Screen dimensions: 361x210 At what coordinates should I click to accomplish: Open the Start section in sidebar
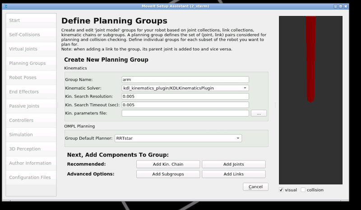pos(15,21)
